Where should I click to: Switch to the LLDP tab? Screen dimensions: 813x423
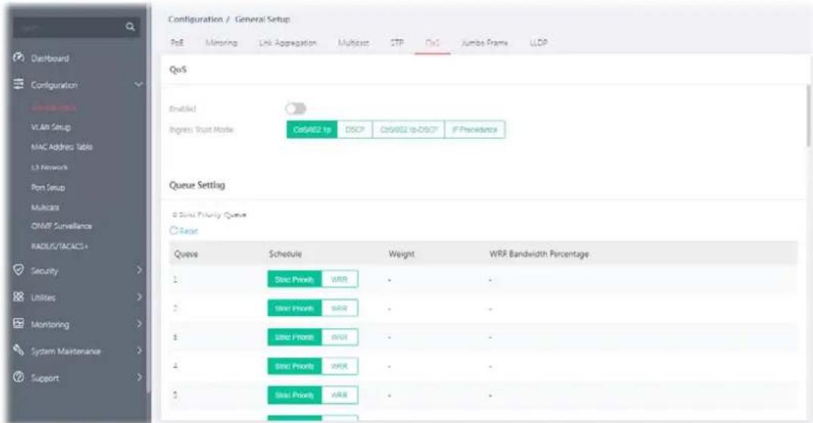[x=538, y=43]
